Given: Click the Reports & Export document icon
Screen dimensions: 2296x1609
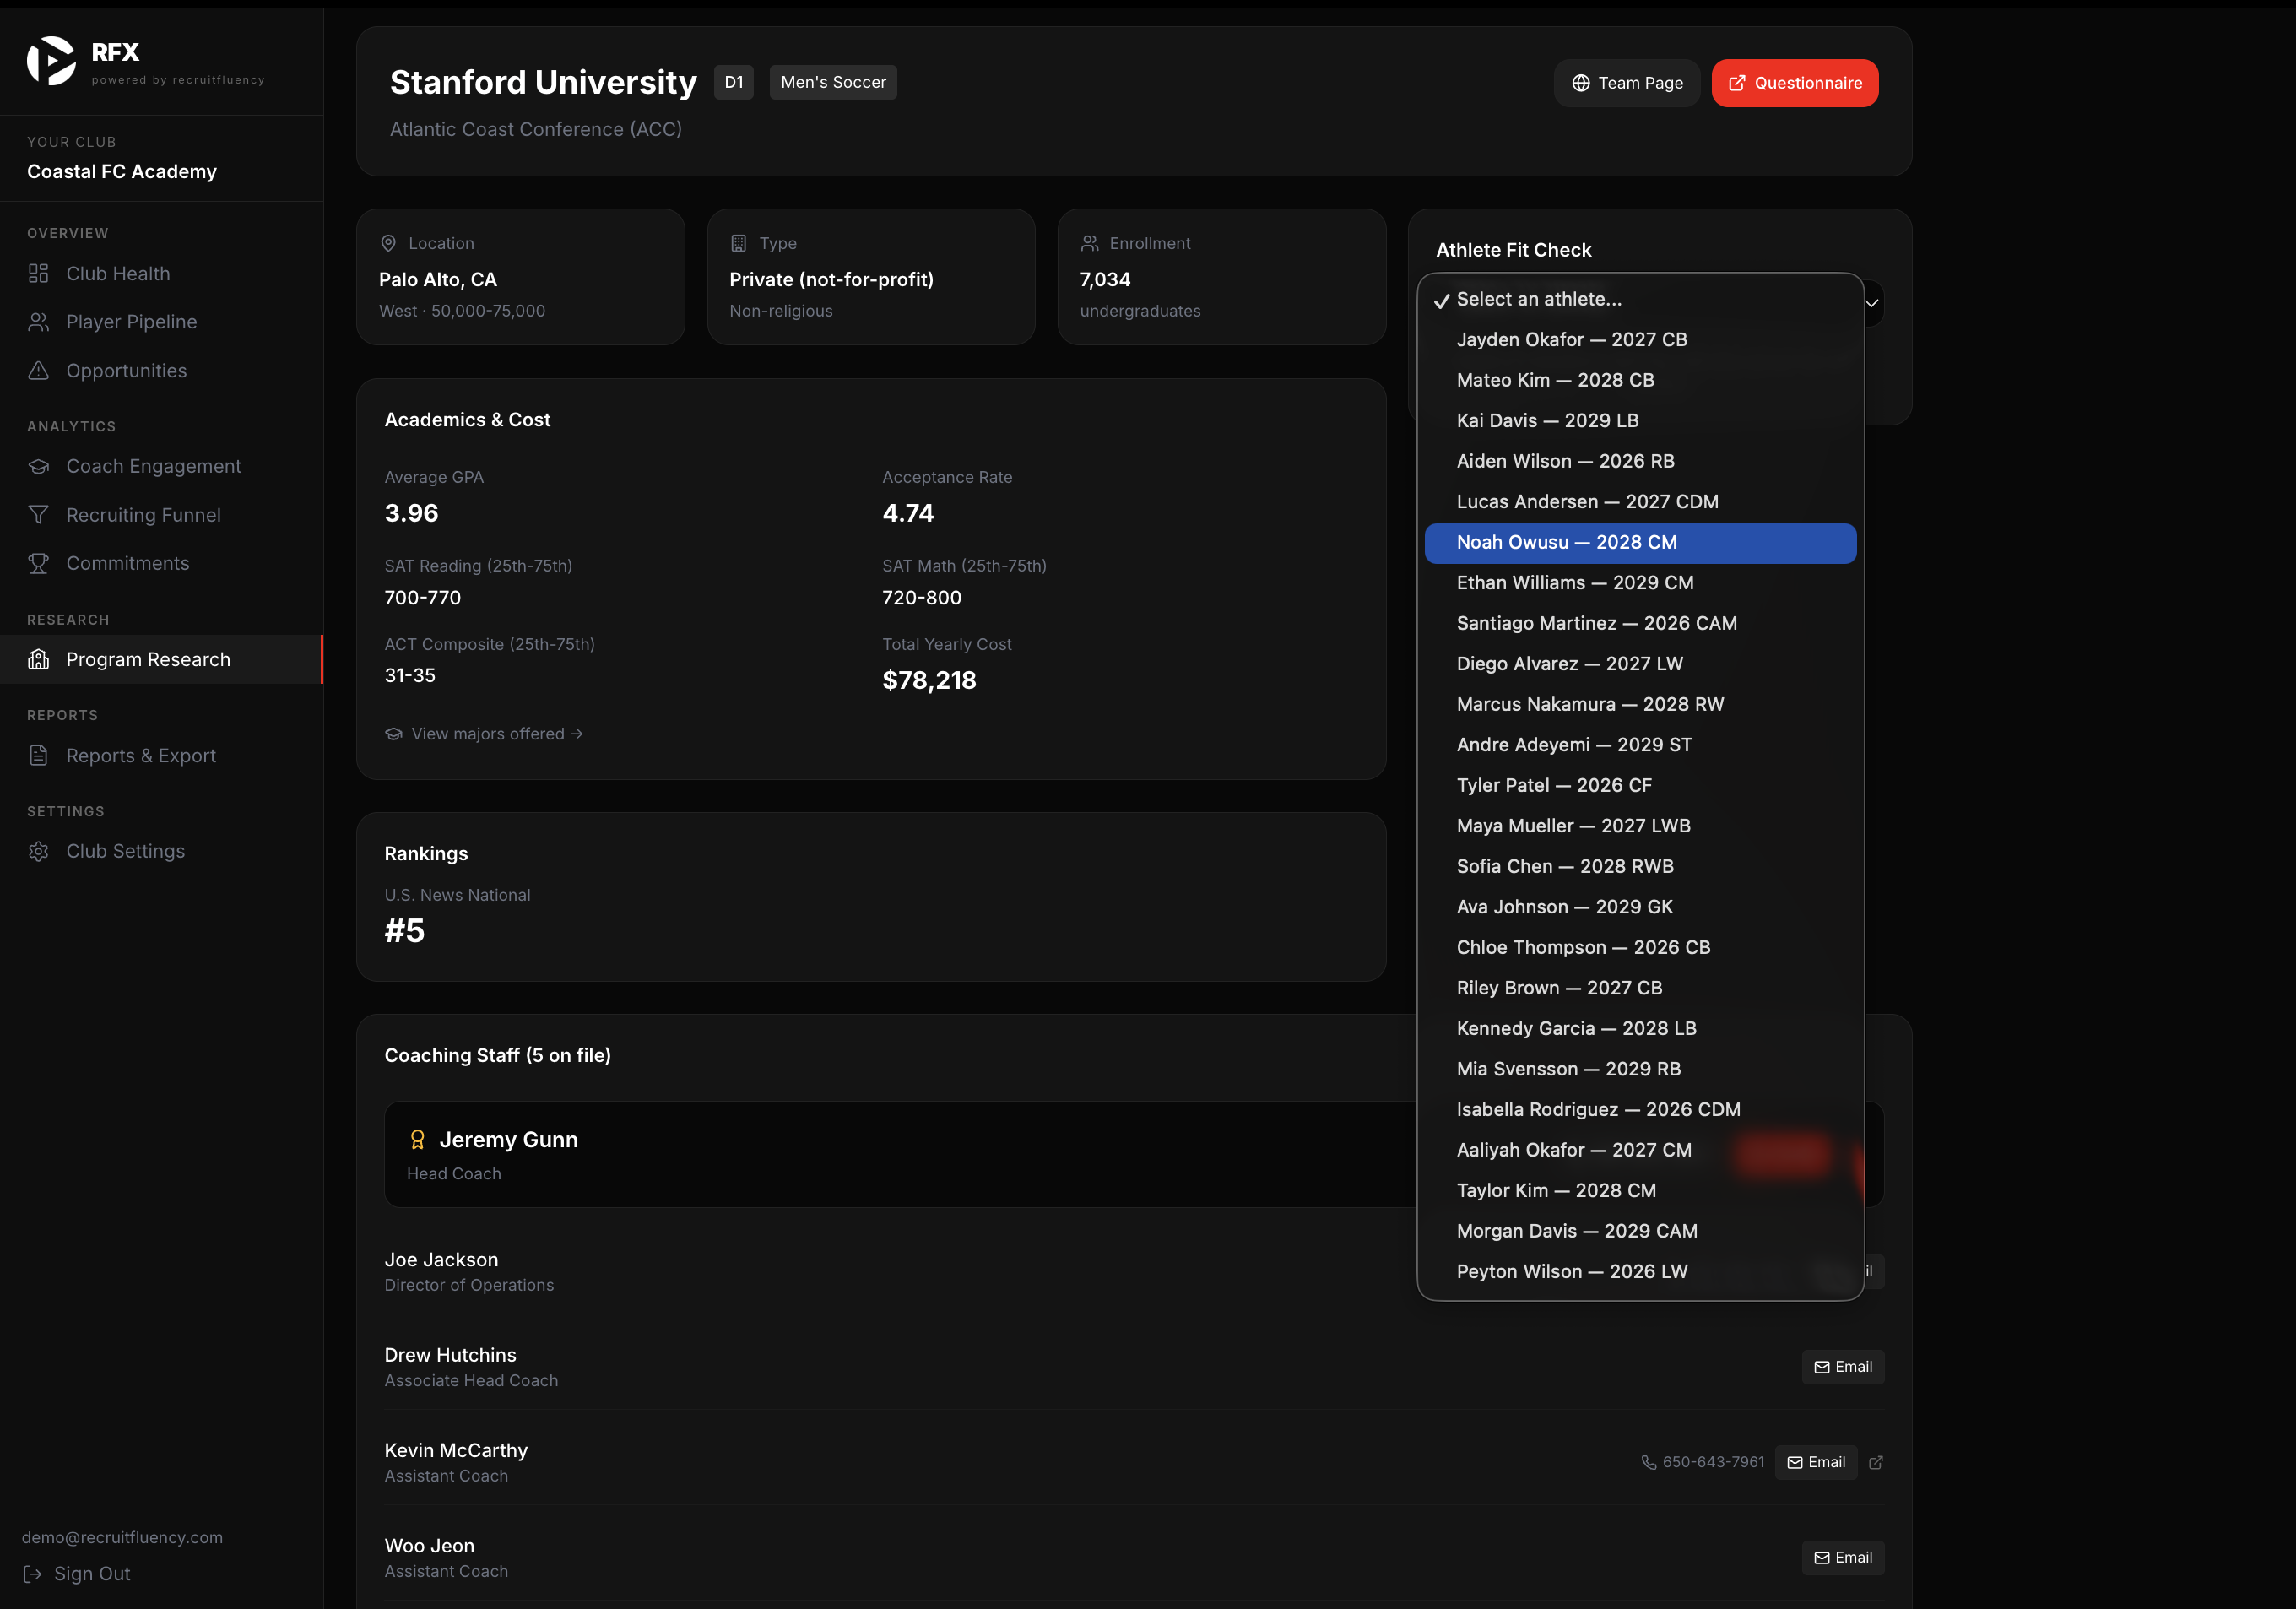Looking at the screenshot, I should tap(39, 755).
